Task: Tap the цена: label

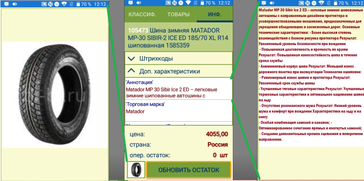Action: click(x=137, y=134)
